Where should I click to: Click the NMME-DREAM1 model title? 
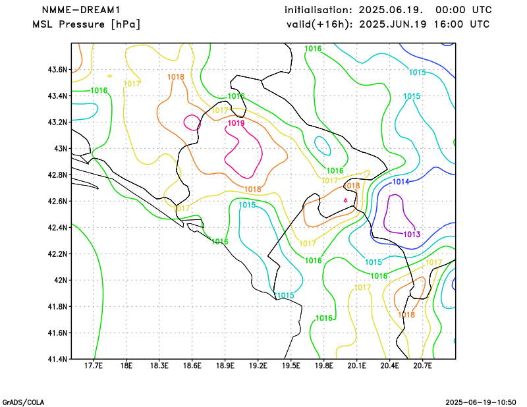pyautogui.click(x=81, y=10)
